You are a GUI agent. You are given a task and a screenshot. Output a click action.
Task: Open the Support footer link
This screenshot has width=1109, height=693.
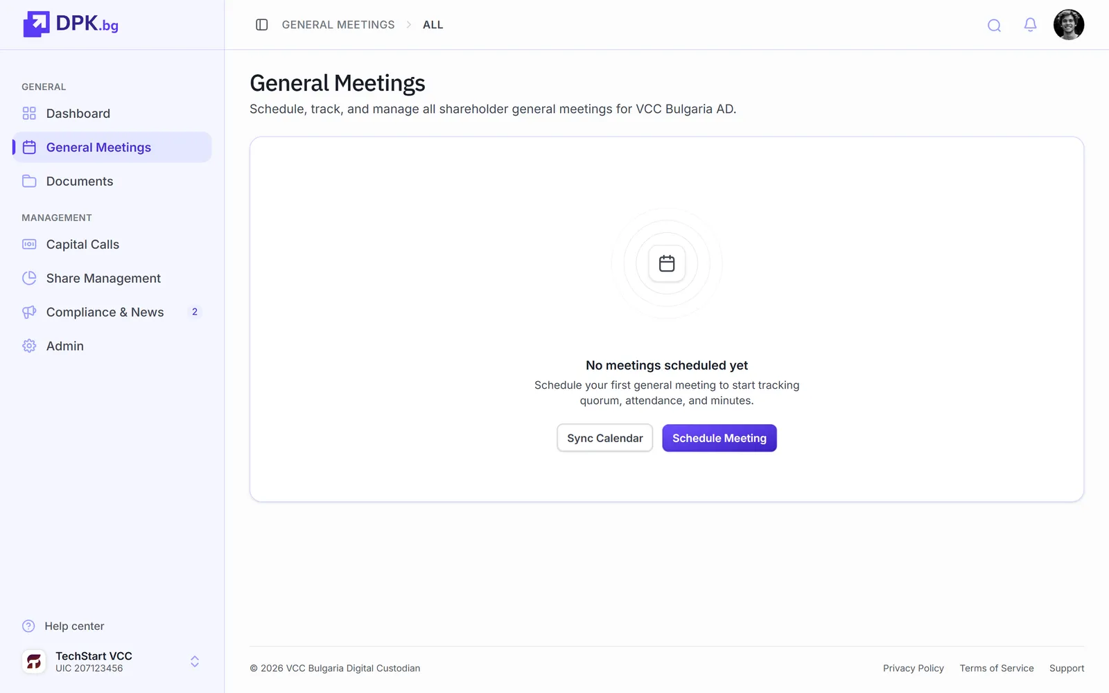point(1067,668)
